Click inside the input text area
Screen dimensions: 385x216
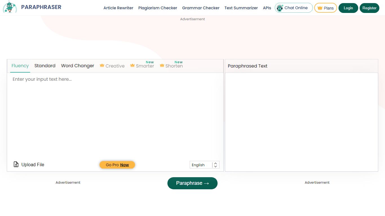click(x=116, y=112)
